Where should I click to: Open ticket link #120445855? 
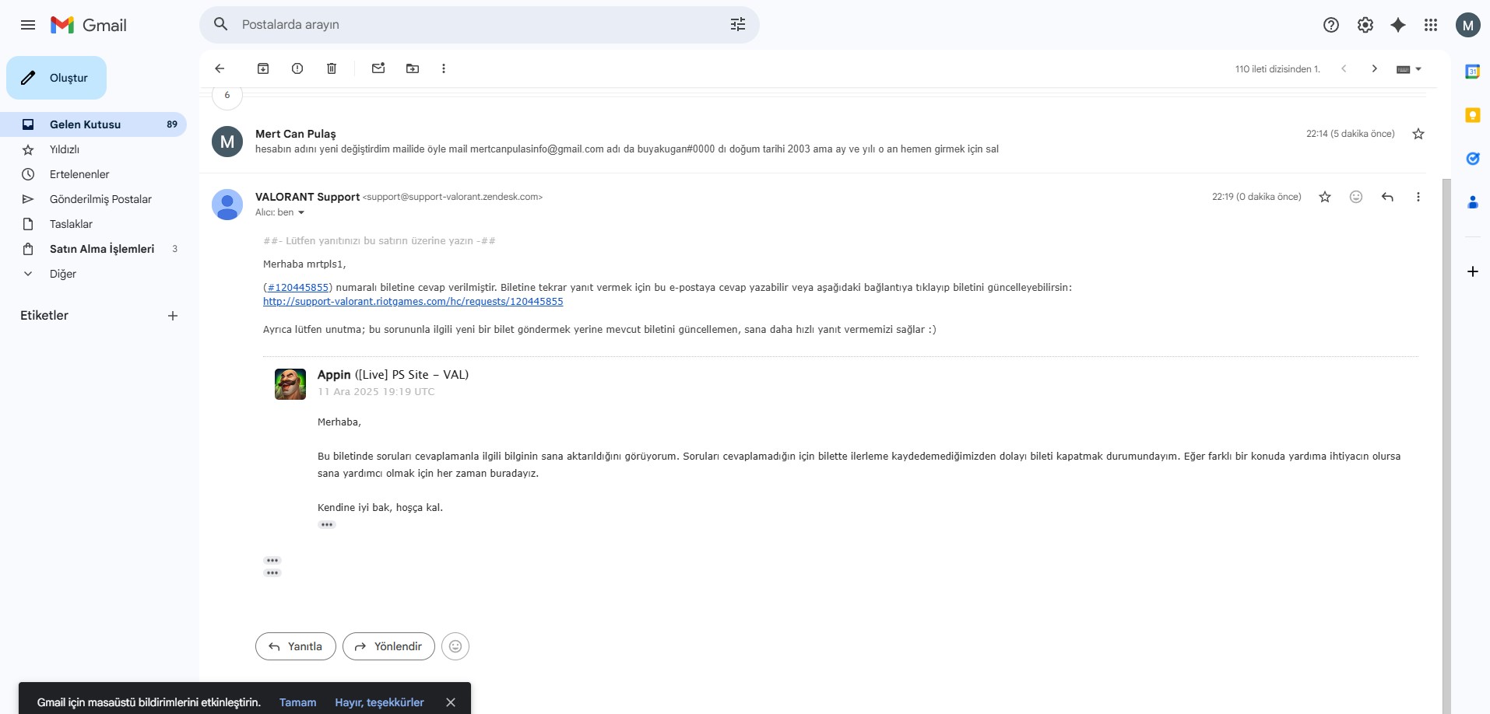pos(298,288)
